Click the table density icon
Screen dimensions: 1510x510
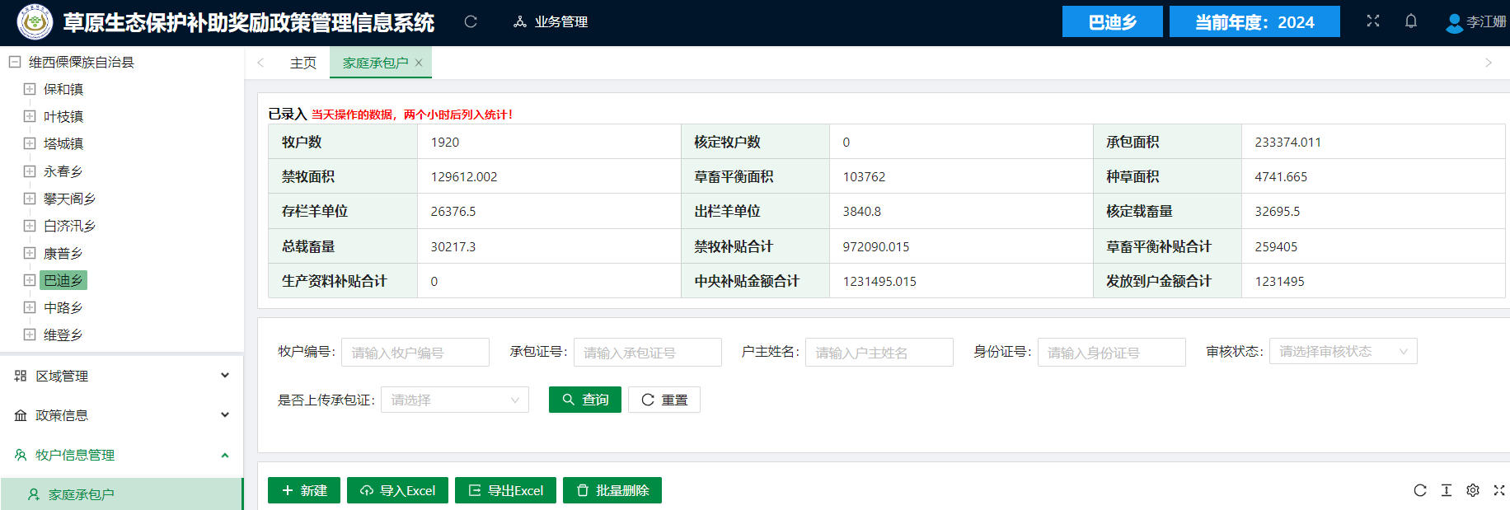(x=1447, y=490)
